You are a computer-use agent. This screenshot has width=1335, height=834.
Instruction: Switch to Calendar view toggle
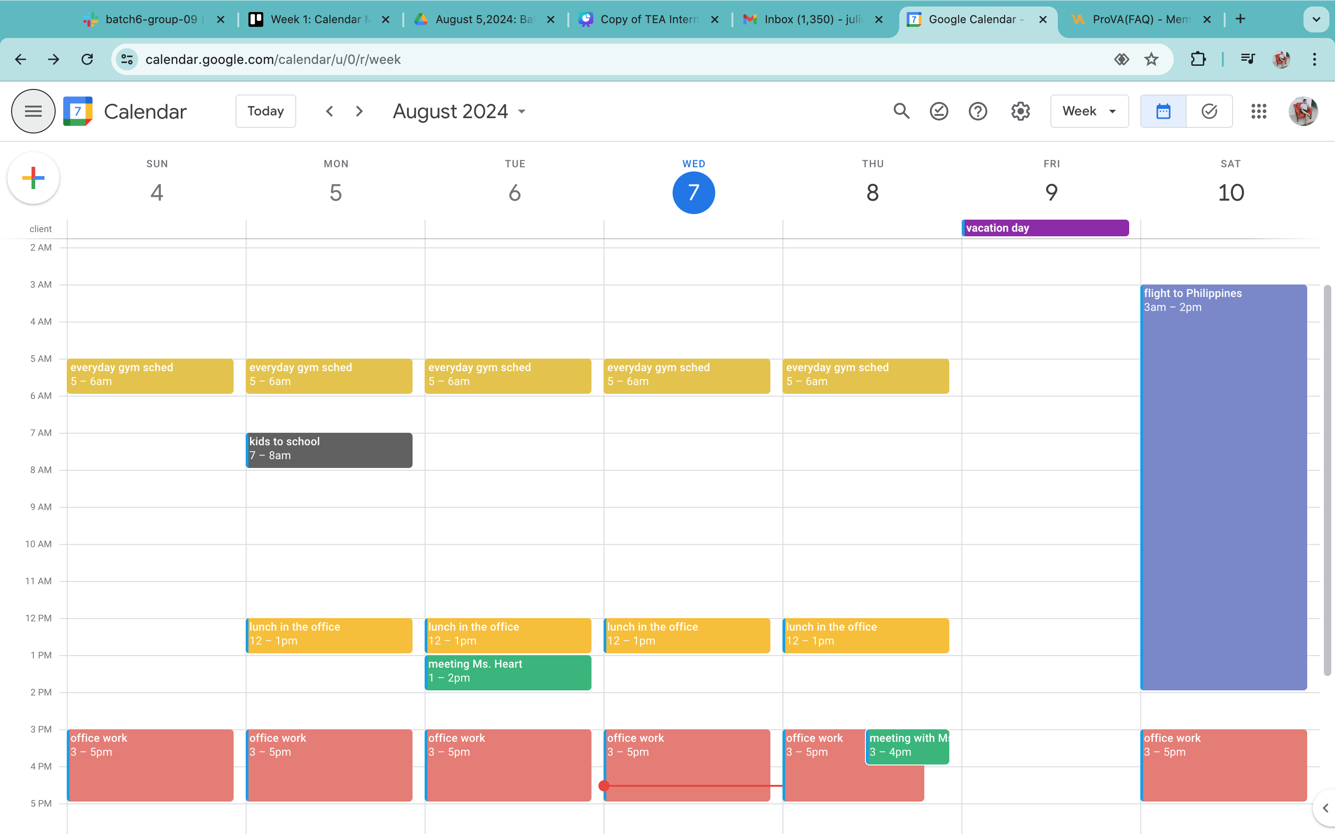tap(1163, 111)
